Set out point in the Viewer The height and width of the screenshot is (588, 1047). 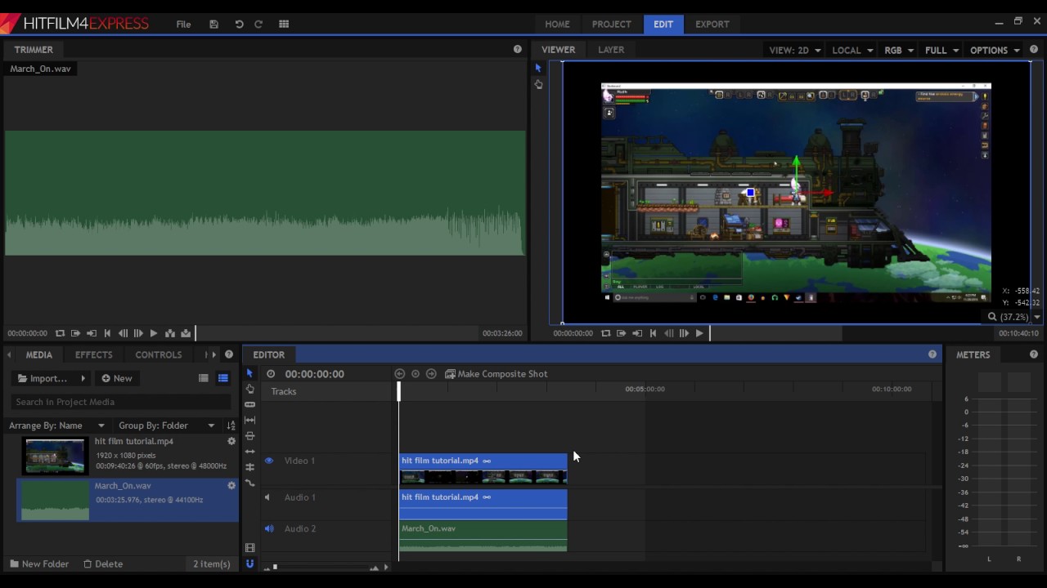[637, 333]
